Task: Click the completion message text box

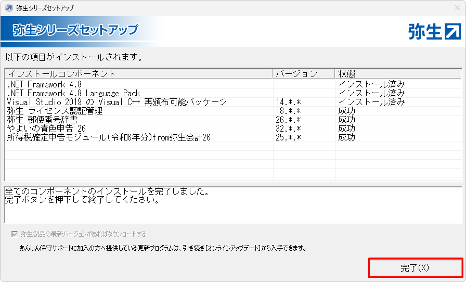Action: (x=232, y=205)
